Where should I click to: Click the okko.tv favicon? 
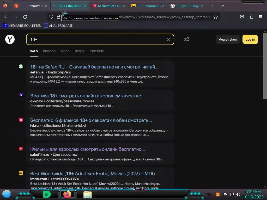coord(21,95)
